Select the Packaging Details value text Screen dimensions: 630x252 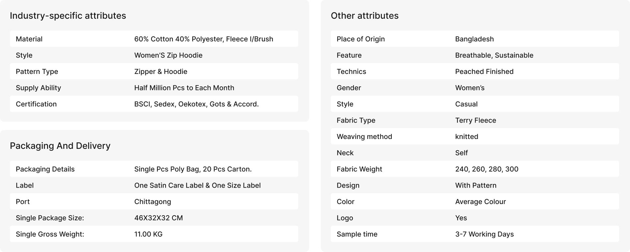[x=193, y=169]
